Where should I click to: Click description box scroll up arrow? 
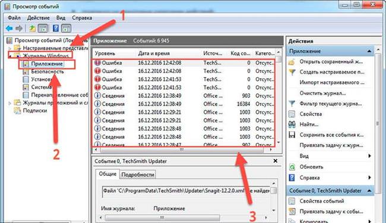[274, 184]
